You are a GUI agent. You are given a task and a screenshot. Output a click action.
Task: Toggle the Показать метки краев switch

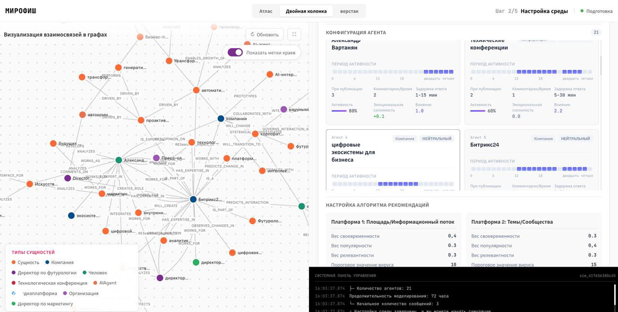click(235, 53)
